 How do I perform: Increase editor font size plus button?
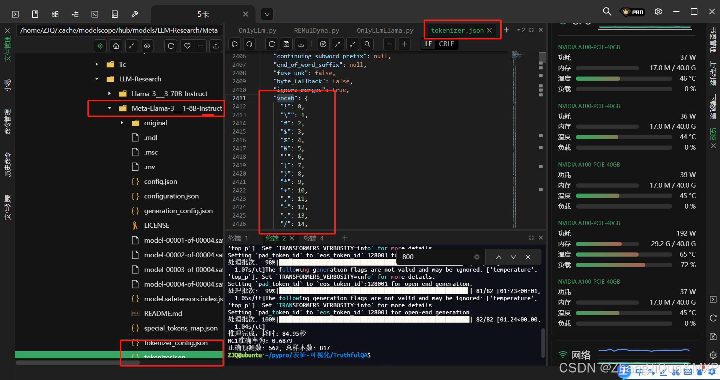coord(404,44)
